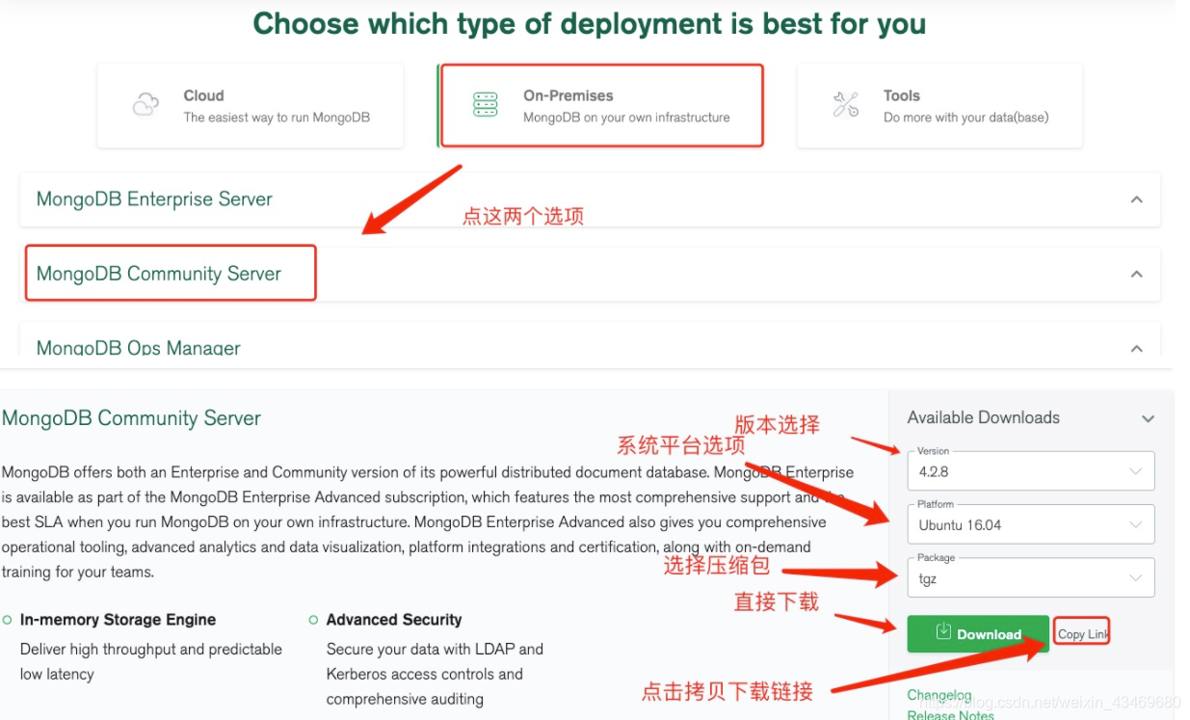Click the Cloud deployment icon

click(145, 104)
